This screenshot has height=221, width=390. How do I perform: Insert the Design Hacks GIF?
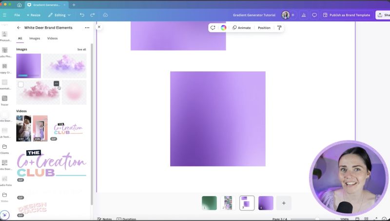point(32,208)
